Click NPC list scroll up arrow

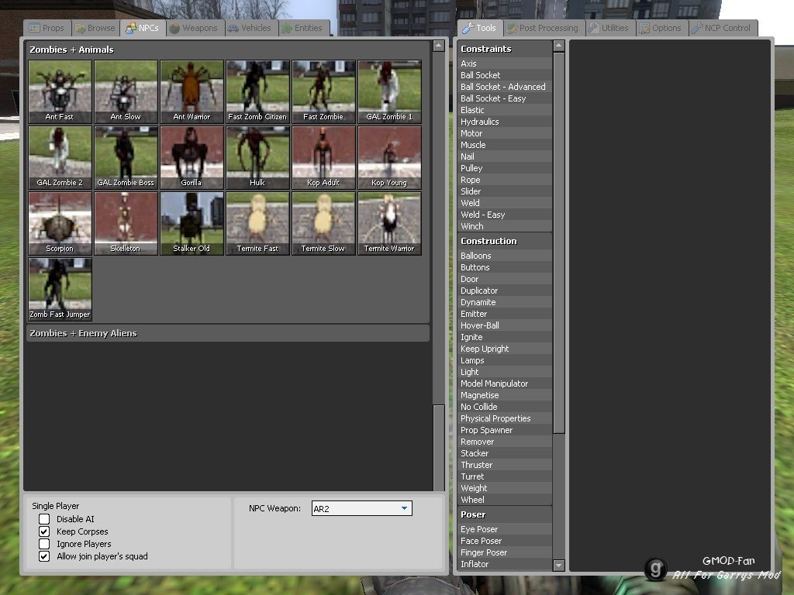(439, 46)
